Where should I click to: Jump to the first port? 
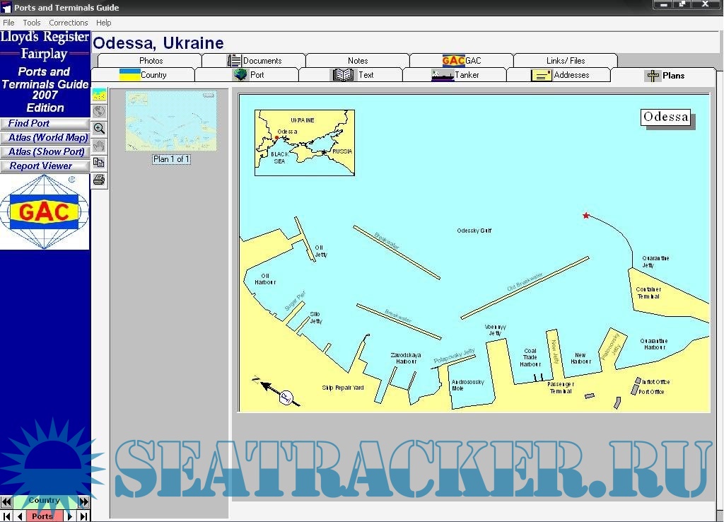click(6, 516)
